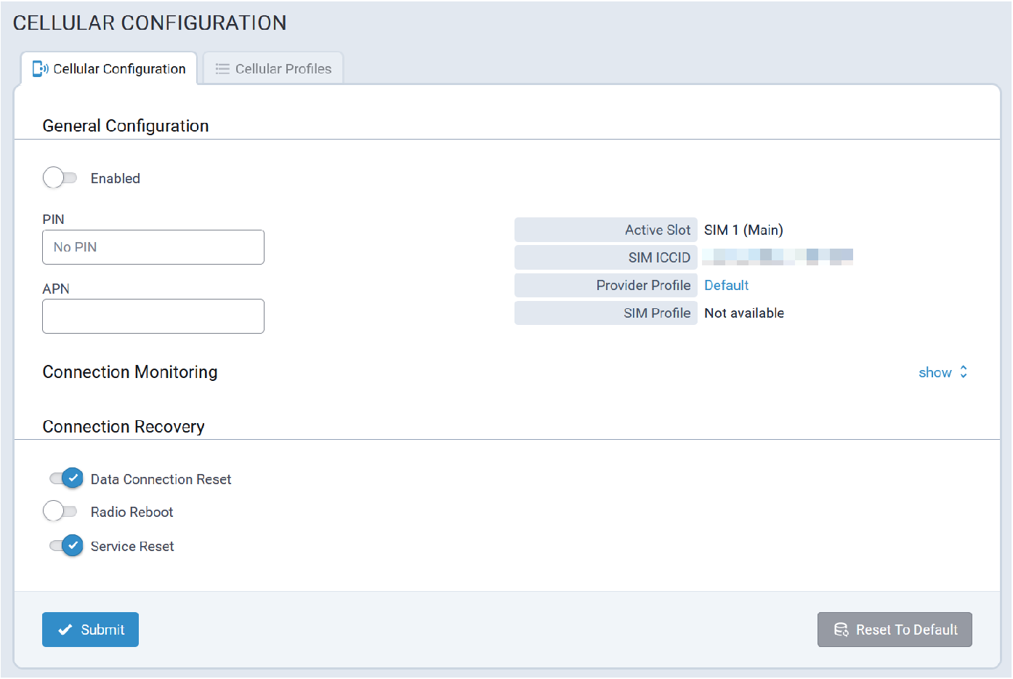1013x679 pixels.
Task: Click the list icon on Cellular Profiles tab
Action: pyautogui.click(x=222, y=69)
